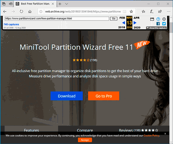Share this page icon

[x=160, y=11]
